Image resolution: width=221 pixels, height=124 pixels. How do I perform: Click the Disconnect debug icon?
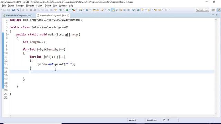click(x=35, y=10)
